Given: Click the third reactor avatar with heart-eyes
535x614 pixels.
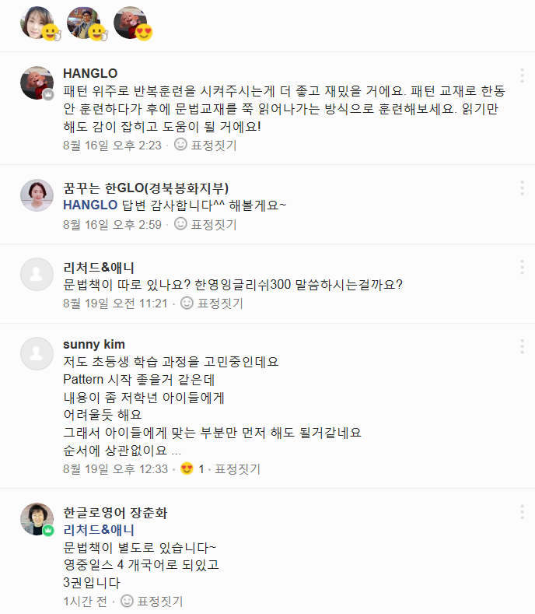Looking at the screenshot, I should pyautogui.click(x=131, y=23).
